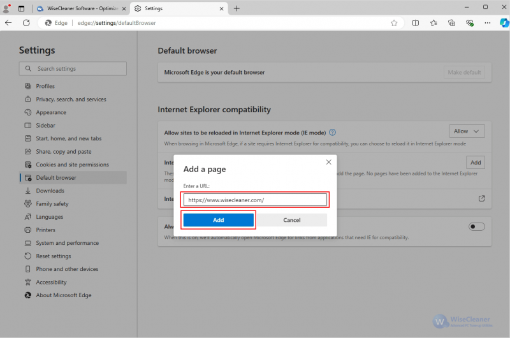Screen dimensions: 510x338
Task: Open Browser essentials heart icon
Action: 469,23
